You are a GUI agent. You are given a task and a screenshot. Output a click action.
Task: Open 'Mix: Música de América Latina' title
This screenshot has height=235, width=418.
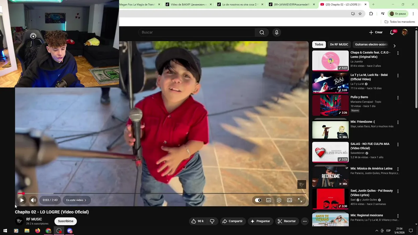click(x=371, y=168)
